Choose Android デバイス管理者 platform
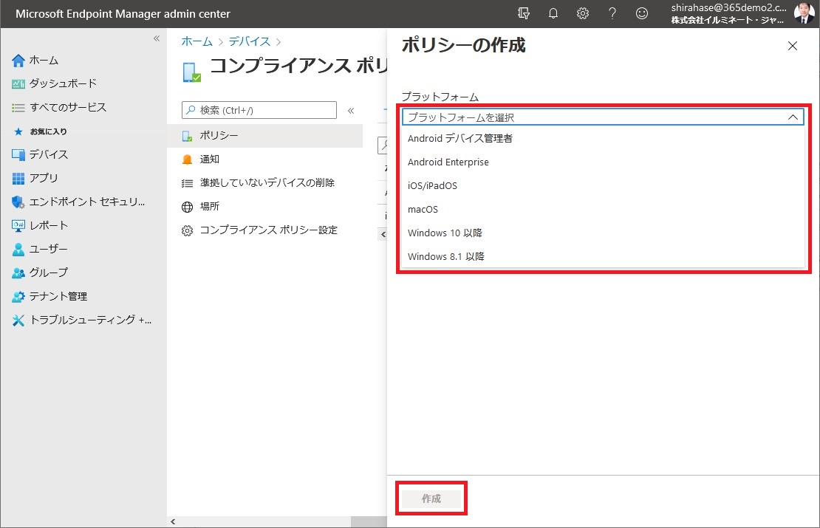 [x=603, y=139]
